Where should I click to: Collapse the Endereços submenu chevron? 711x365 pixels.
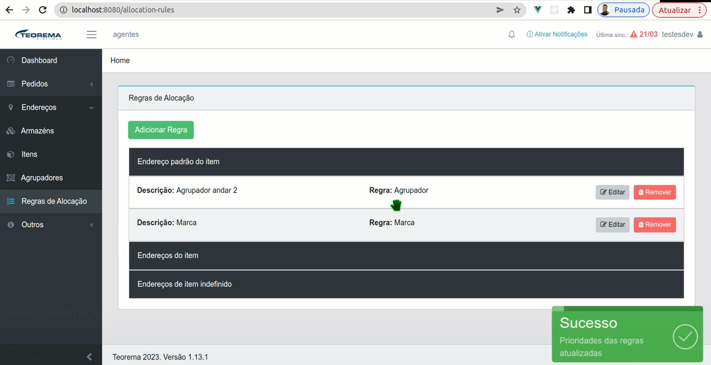[x=91, y=108]
